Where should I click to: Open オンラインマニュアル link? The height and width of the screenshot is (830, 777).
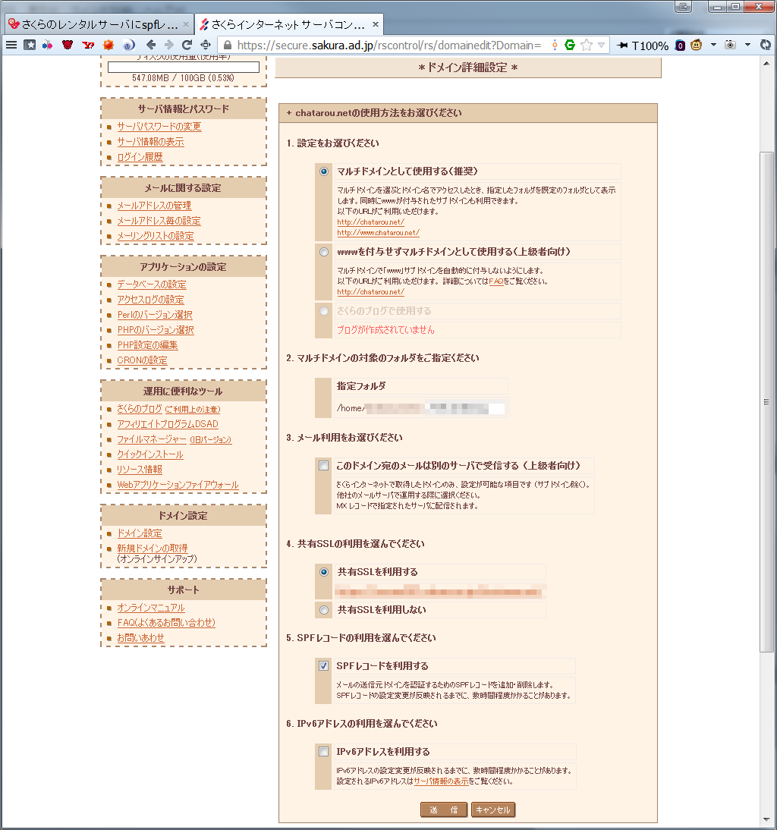pos(151,608)
